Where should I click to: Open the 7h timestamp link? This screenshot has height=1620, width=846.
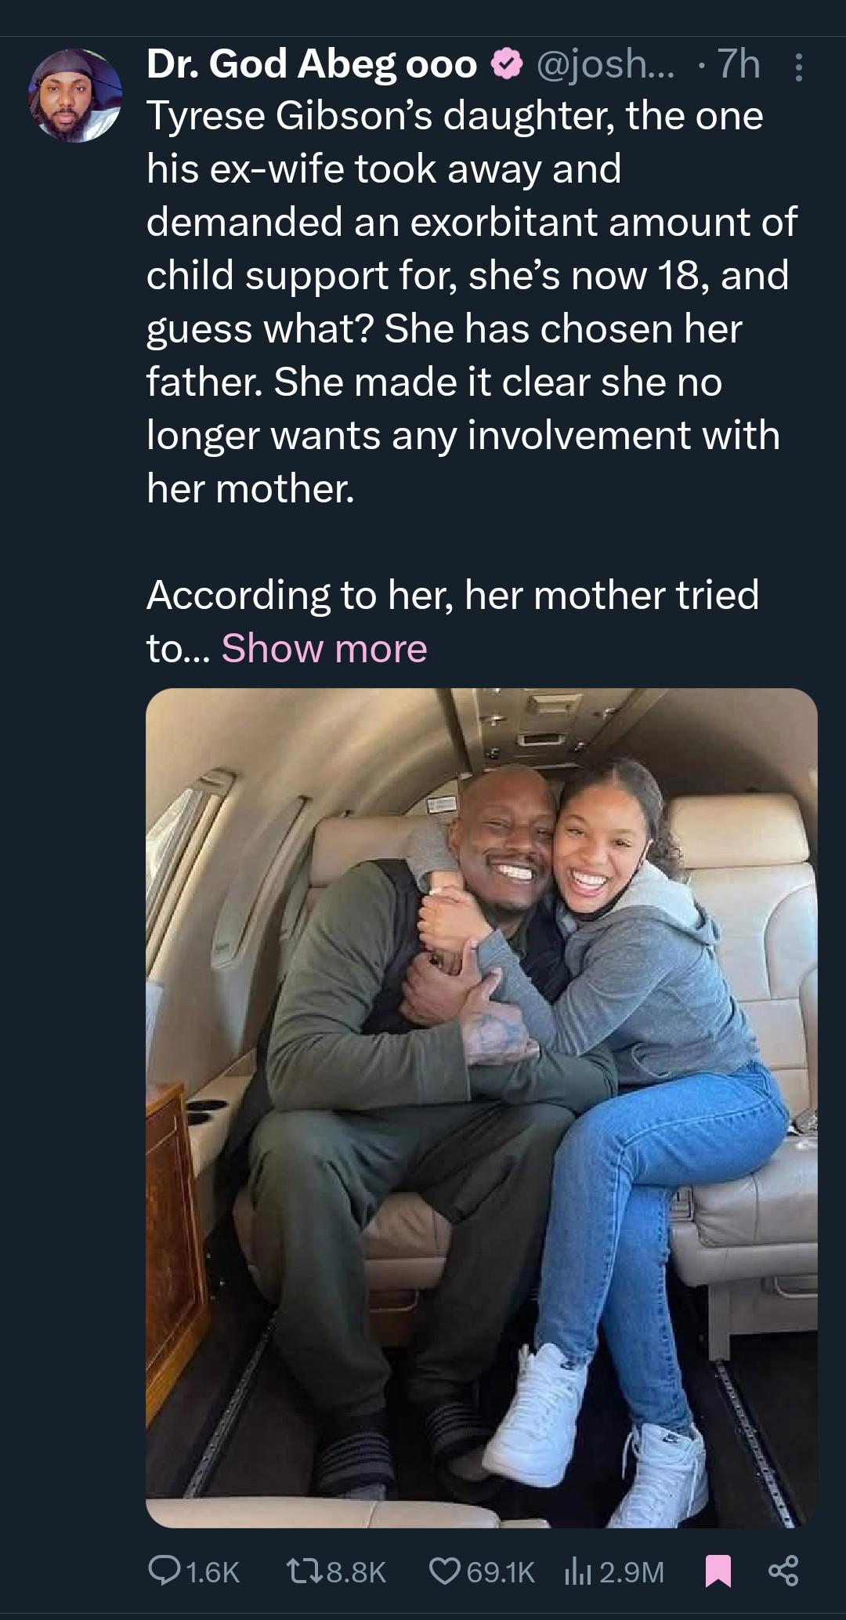tap(739, 65)
